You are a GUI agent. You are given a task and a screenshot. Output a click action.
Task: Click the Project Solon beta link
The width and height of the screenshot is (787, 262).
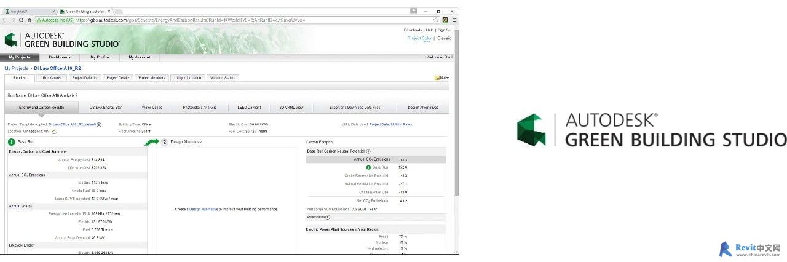(x=420, y=39)
